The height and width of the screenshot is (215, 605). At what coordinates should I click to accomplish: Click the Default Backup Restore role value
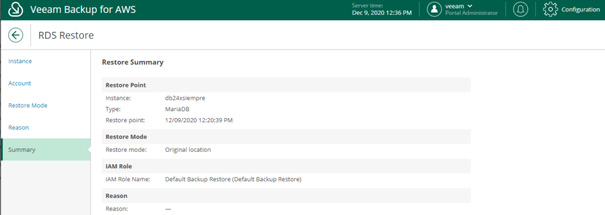pos(233,180)
